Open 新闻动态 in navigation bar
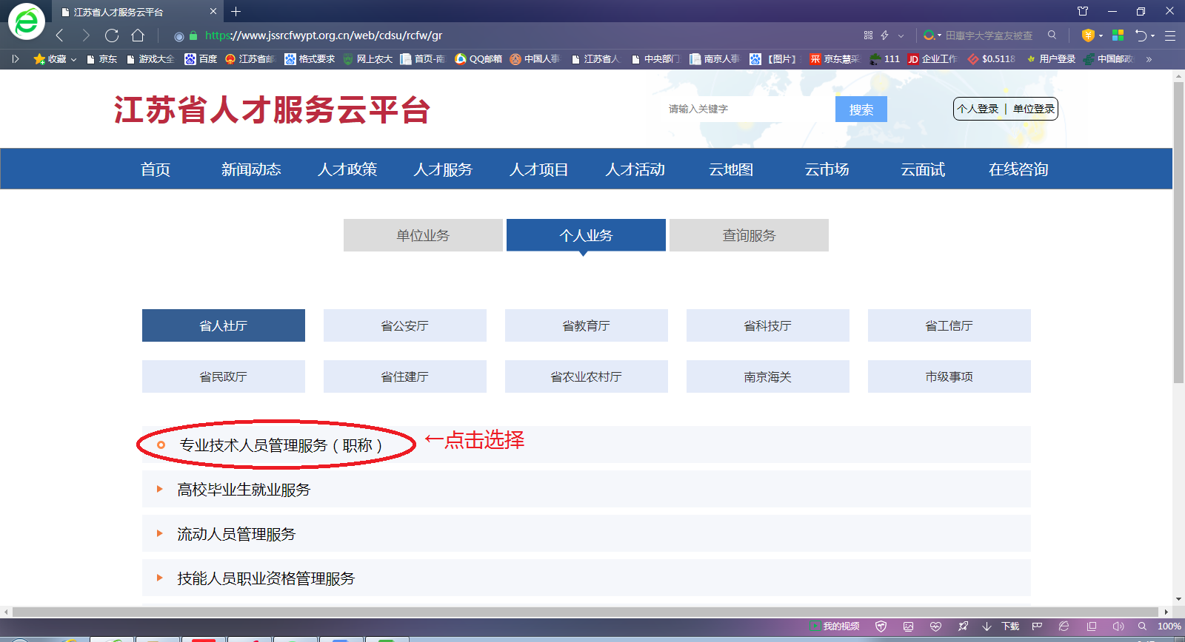 click(251, 169)
